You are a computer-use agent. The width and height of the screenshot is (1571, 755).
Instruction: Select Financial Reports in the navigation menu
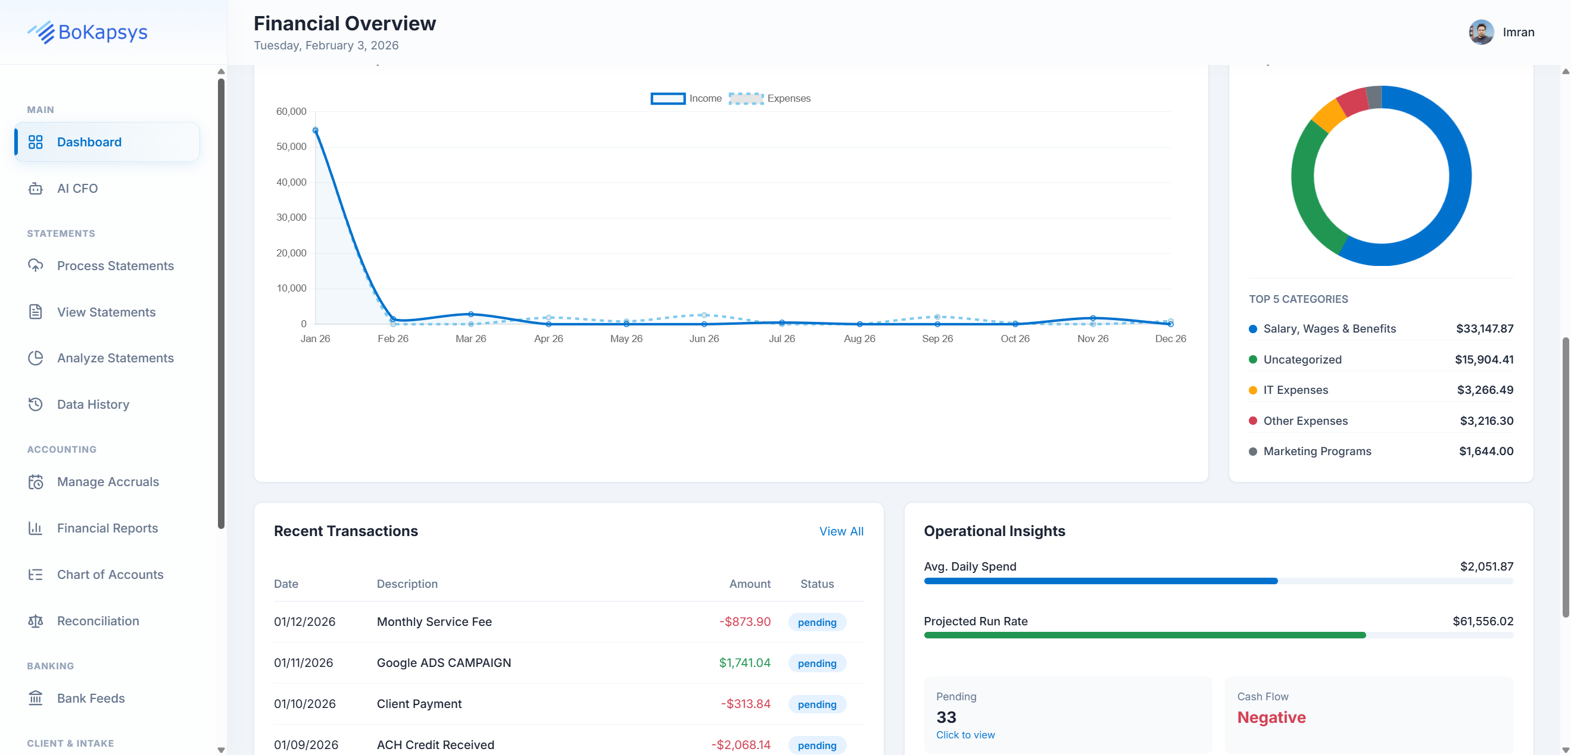107,528
